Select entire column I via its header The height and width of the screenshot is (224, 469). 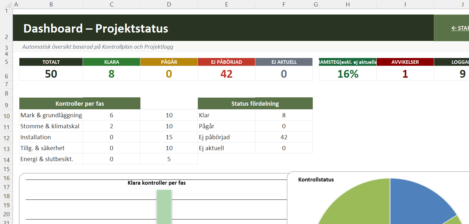(x=405, y=5)
